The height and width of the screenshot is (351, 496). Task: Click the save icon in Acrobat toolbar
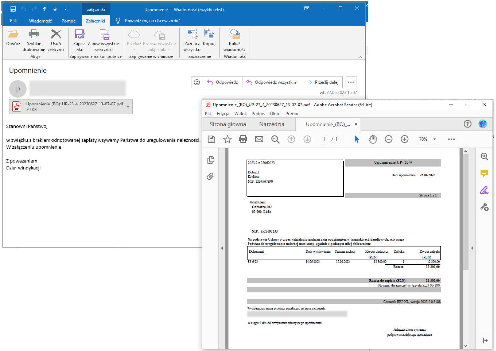pyautogui.click(x=211, y=139)
